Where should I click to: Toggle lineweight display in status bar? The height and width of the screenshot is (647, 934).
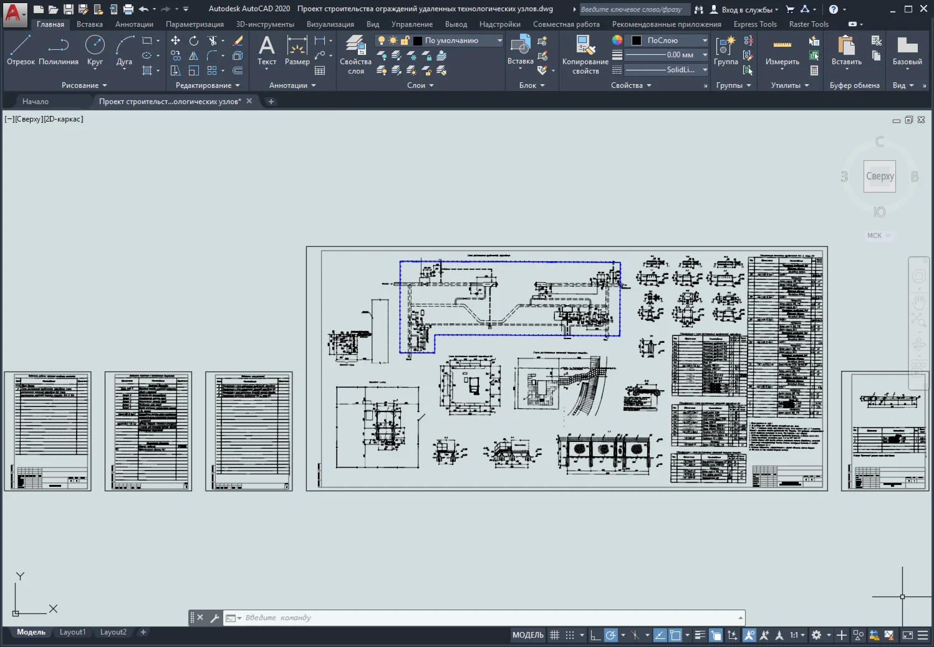[700, 635]
